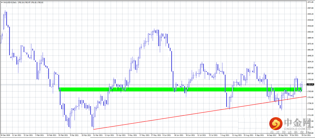
Task: Click the 1861.80 price axis label
Action: [311, 50]
